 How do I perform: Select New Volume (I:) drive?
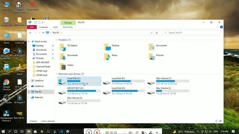point(168,91)
